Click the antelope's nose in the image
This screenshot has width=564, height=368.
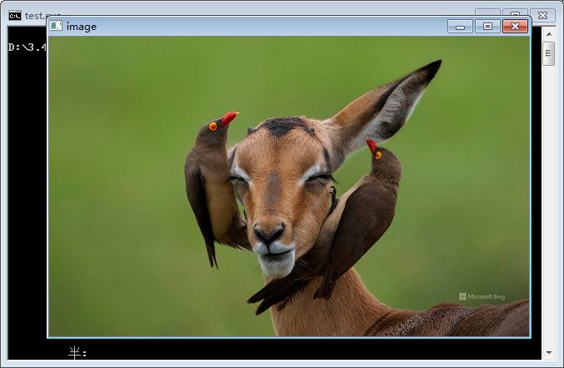(x=268, y=232)
